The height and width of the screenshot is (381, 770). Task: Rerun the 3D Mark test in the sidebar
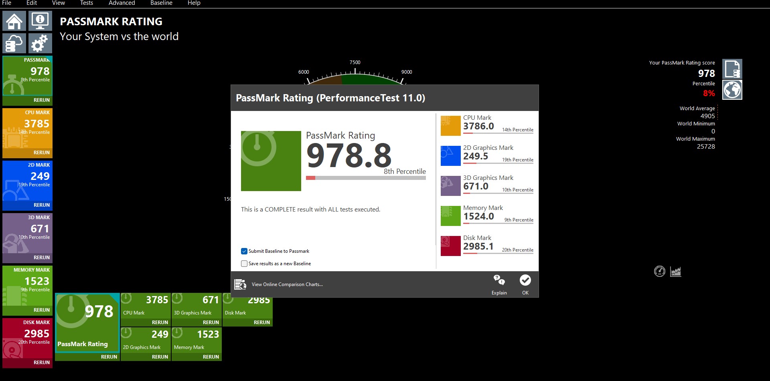(42, 258)
